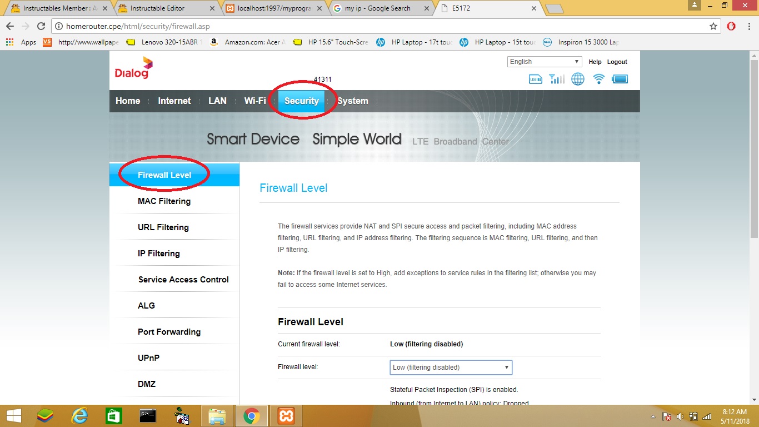This screenshot has height=427, width=759.
Task: Click the volume speaker tray icon
Action: pos(680,416)
